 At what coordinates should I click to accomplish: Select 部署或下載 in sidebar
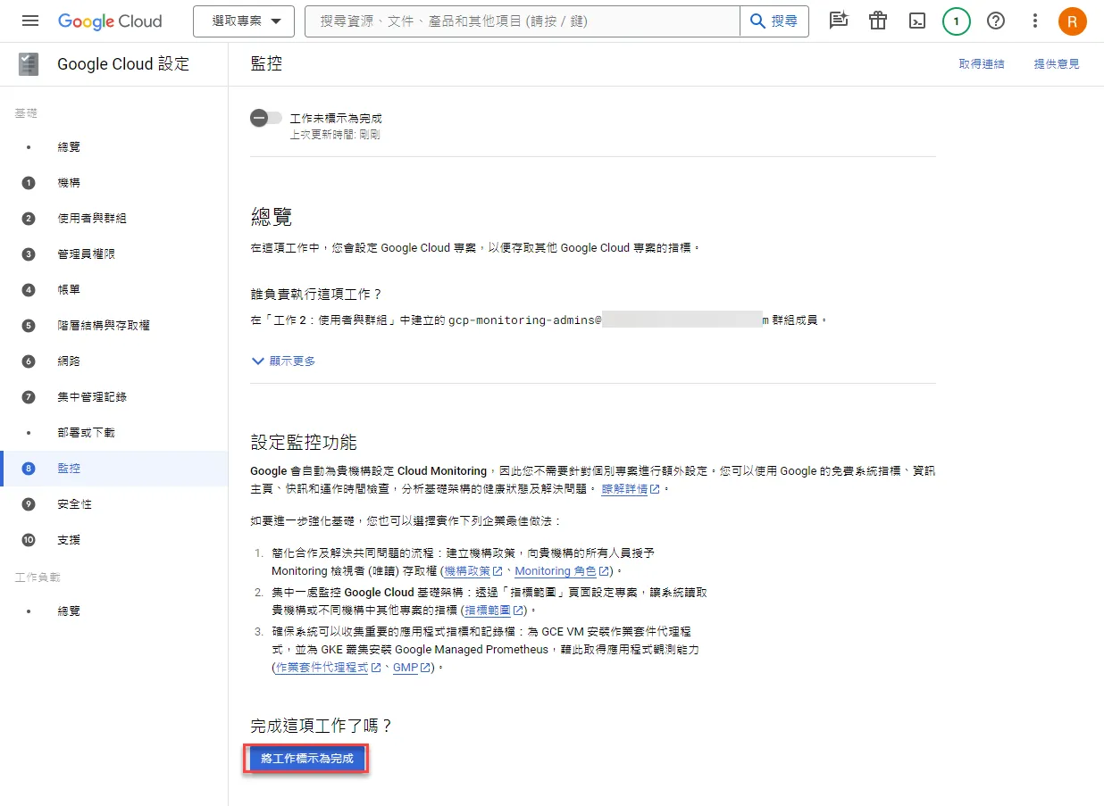click(114, 433)
